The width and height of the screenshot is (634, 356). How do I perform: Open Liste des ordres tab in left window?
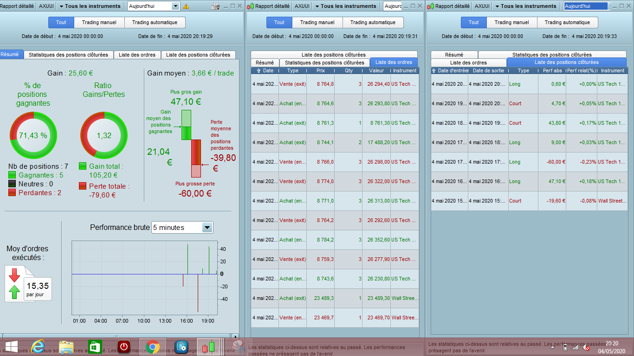click(x=137, y=55)
